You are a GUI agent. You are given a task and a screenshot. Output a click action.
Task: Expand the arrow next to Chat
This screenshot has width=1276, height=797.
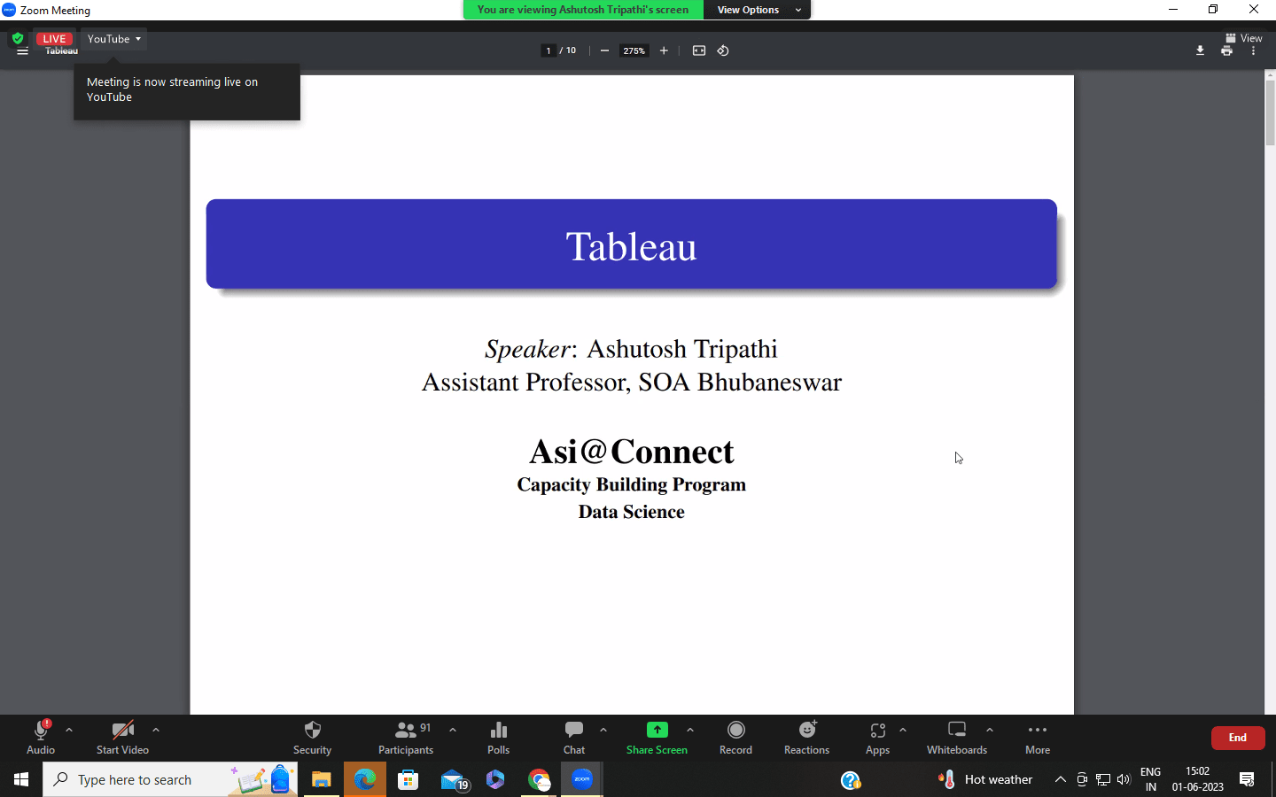pyautogui.click(x=603, y=730)
